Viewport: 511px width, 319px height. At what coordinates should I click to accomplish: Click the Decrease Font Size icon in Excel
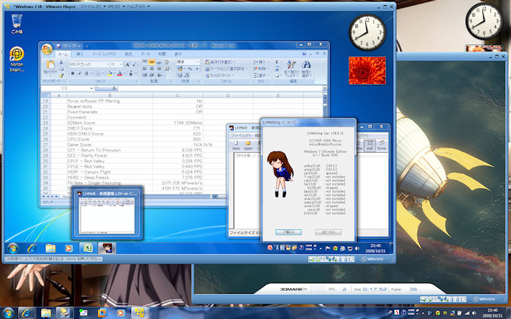(x=134, y=64)
